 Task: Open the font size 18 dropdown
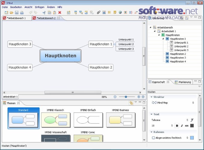coord(172,126)
